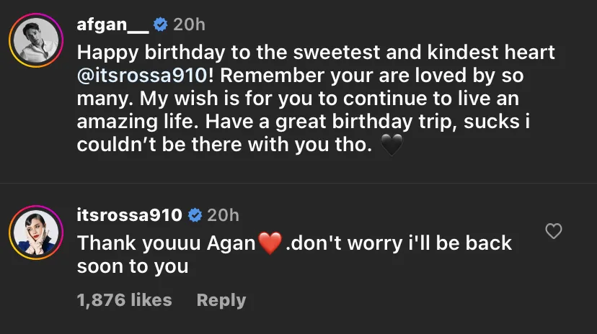Click the black heart emoji in caption
The width and height of the screenshot is (597, 334).
tap(391, 146)
